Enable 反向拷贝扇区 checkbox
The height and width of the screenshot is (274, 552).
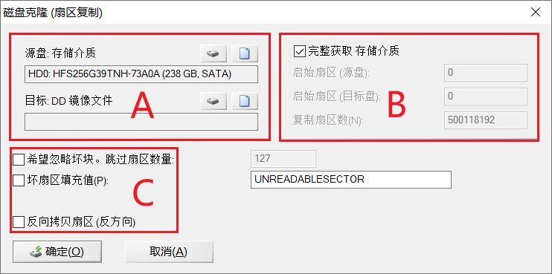pyautogui.click(x=19, y=222)
